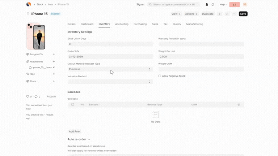This screenshot has width=278, height=156.
Task: Switch to the Accounting tab
Action: coord(122,24)
